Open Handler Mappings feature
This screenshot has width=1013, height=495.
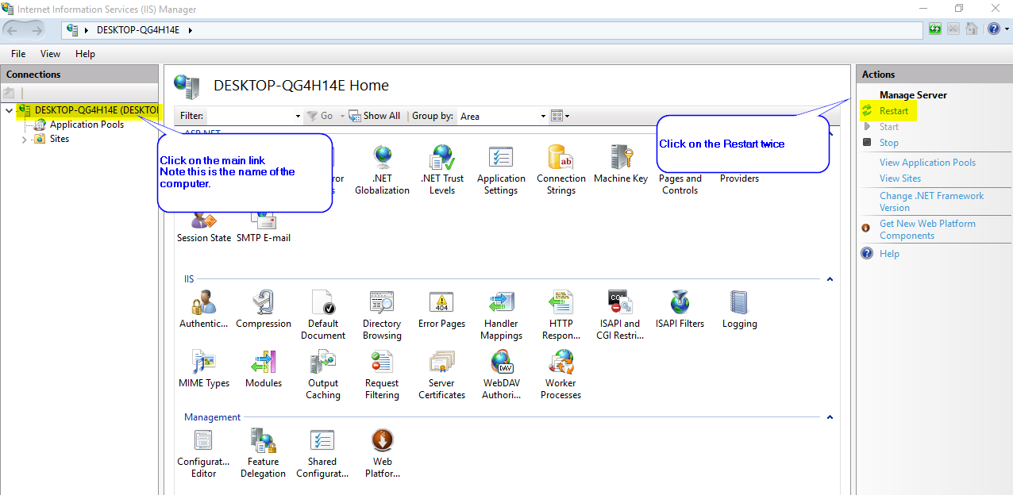pos(501,315)
